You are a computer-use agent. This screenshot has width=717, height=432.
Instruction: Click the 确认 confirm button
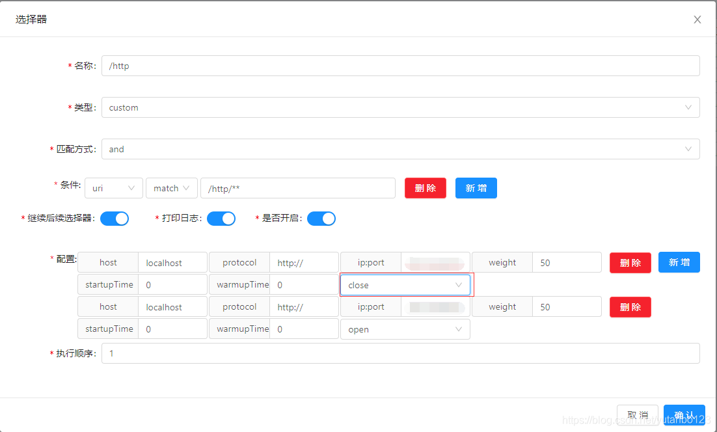coord(684,414)
